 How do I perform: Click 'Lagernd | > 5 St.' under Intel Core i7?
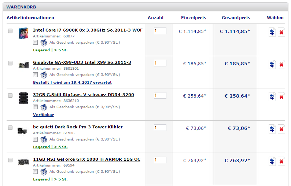click(x=50, y=50)
